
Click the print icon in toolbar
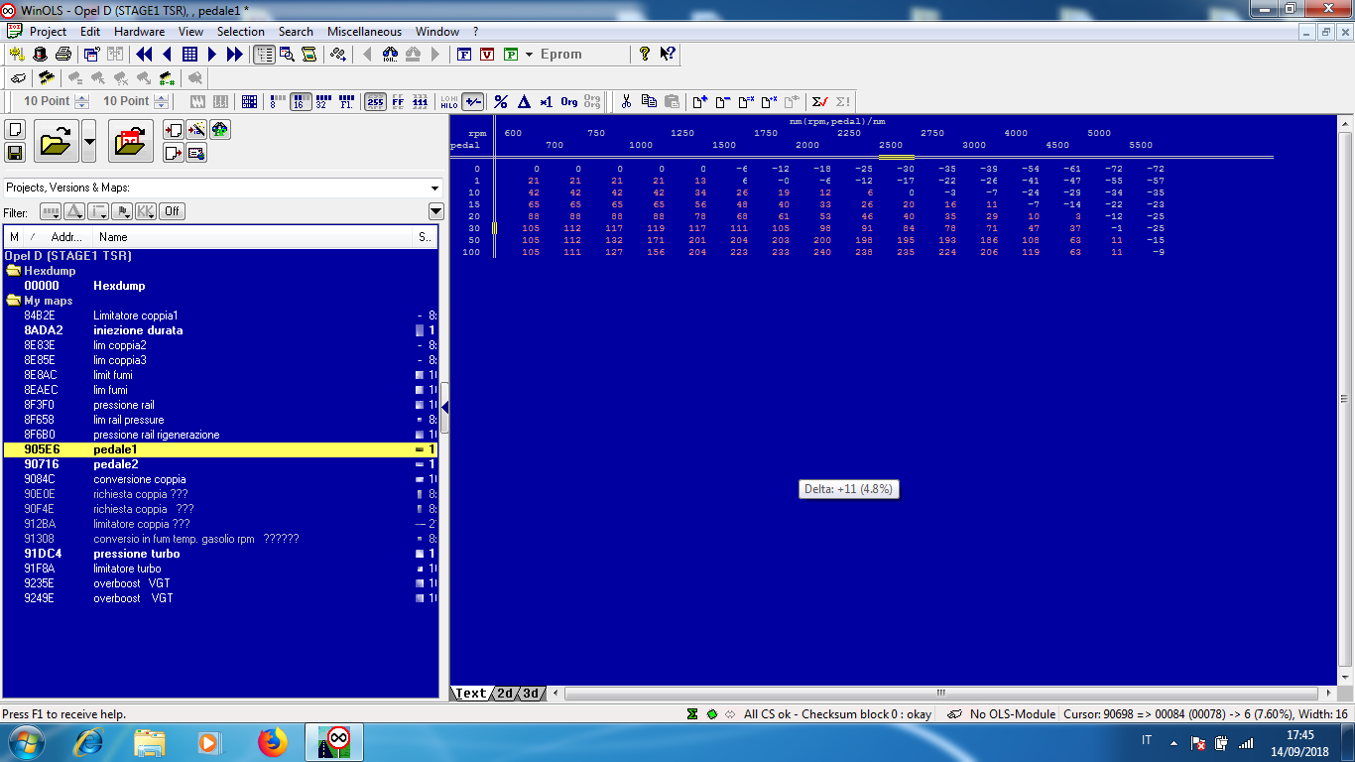click(x=62, y=54)
